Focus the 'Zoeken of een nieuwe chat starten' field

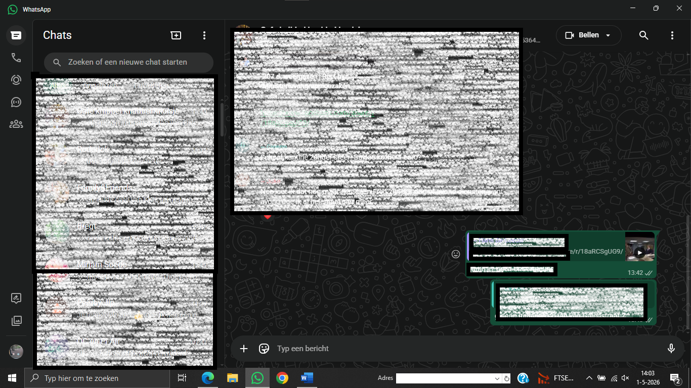click(128, 62)
